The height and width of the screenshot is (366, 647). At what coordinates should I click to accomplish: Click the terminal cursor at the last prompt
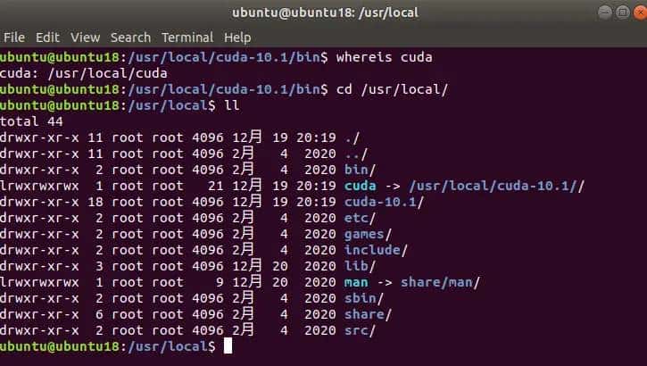228,345
